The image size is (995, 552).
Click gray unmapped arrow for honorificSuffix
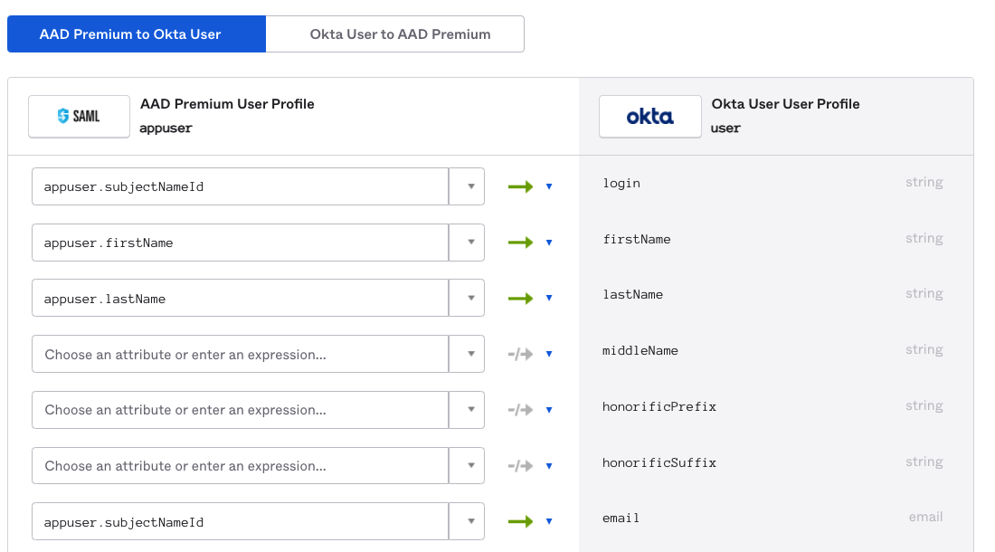point(520,466)
